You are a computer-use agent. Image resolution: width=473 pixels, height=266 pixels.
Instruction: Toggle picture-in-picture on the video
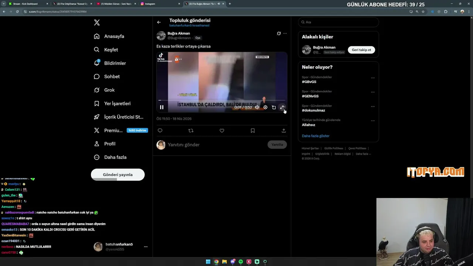[x=274, y=107]
